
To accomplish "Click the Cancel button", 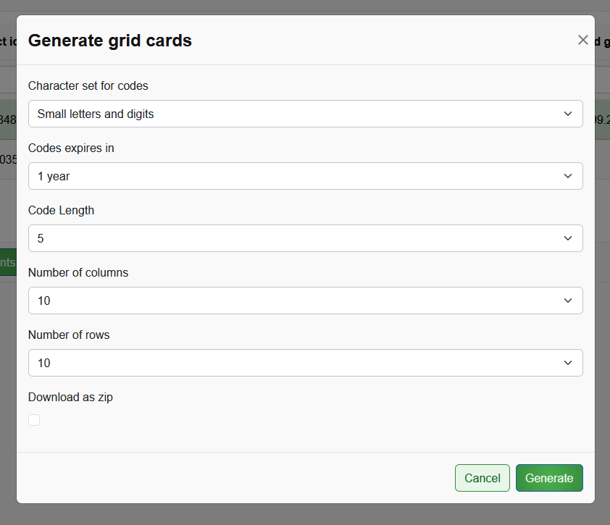I will coord(482,478).
